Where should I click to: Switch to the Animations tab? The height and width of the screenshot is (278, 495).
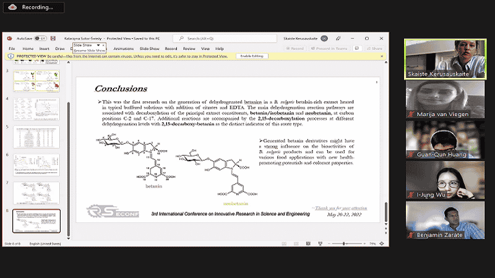(123, 49)
